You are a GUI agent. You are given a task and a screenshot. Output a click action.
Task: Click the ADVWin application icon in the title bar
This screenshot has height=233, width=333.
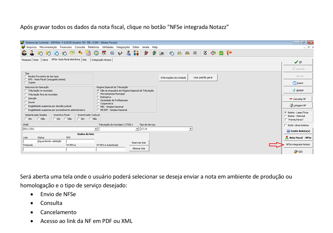pos(22,42)
